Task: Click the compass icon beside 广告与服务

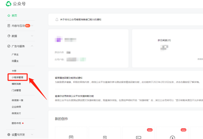Action: 9,46
